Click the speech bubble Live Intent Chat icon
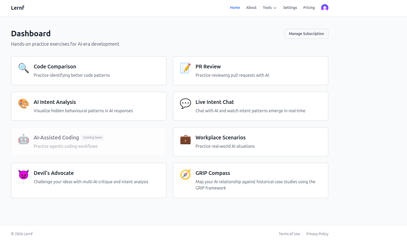Image resolution: width=407 pixels, height=243 pixels. point(185,104)
